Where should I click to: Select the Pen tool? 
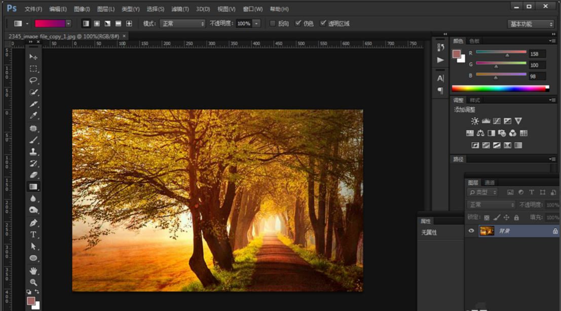tap(33, 223)
